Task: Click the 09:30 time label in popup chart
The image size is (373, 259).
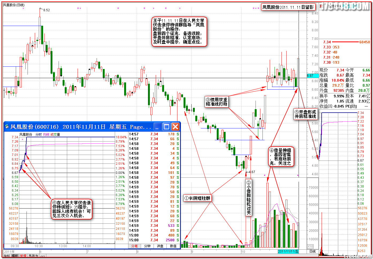Action: coord(15,246)
